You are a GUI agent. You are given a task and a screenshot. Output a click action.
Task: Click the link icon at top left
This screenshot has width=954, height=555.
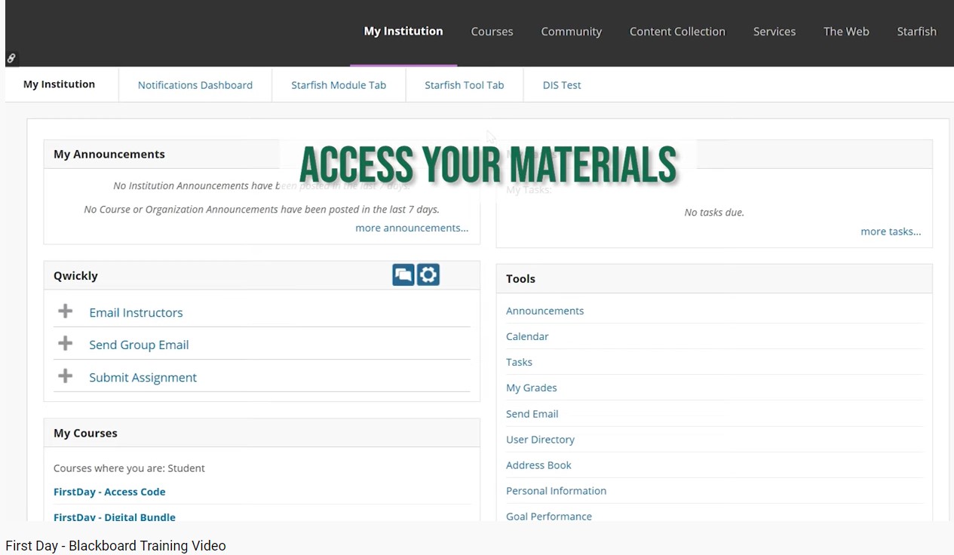coord(11,58)
